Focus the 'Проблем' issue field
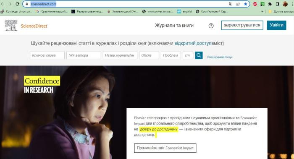Screen dimensions: 294x159 pos(171,55)
